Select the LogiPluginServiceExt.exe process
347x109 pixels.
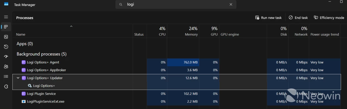(x=176, y=102)
